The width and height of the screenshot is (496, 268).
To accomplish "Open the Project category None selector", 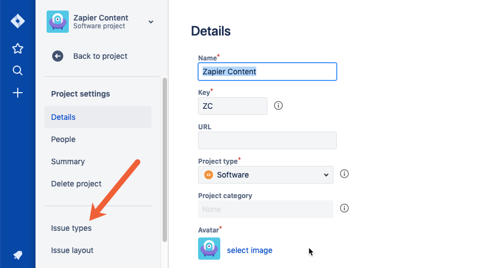I will 266,209.
